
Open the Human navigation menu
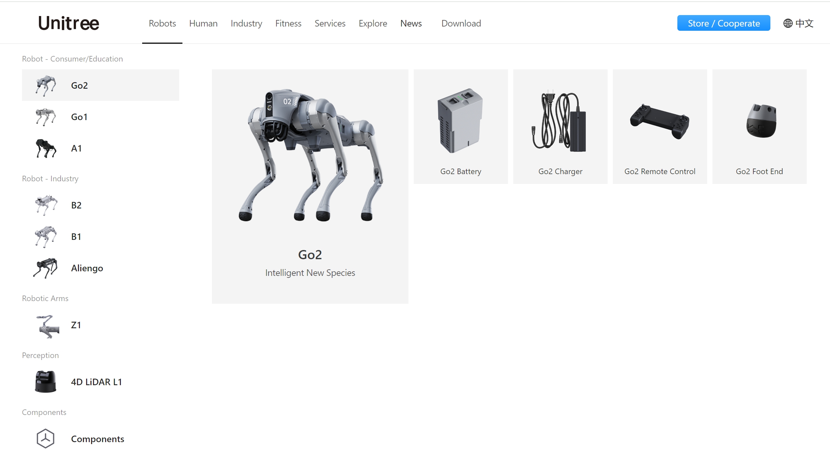203,23
